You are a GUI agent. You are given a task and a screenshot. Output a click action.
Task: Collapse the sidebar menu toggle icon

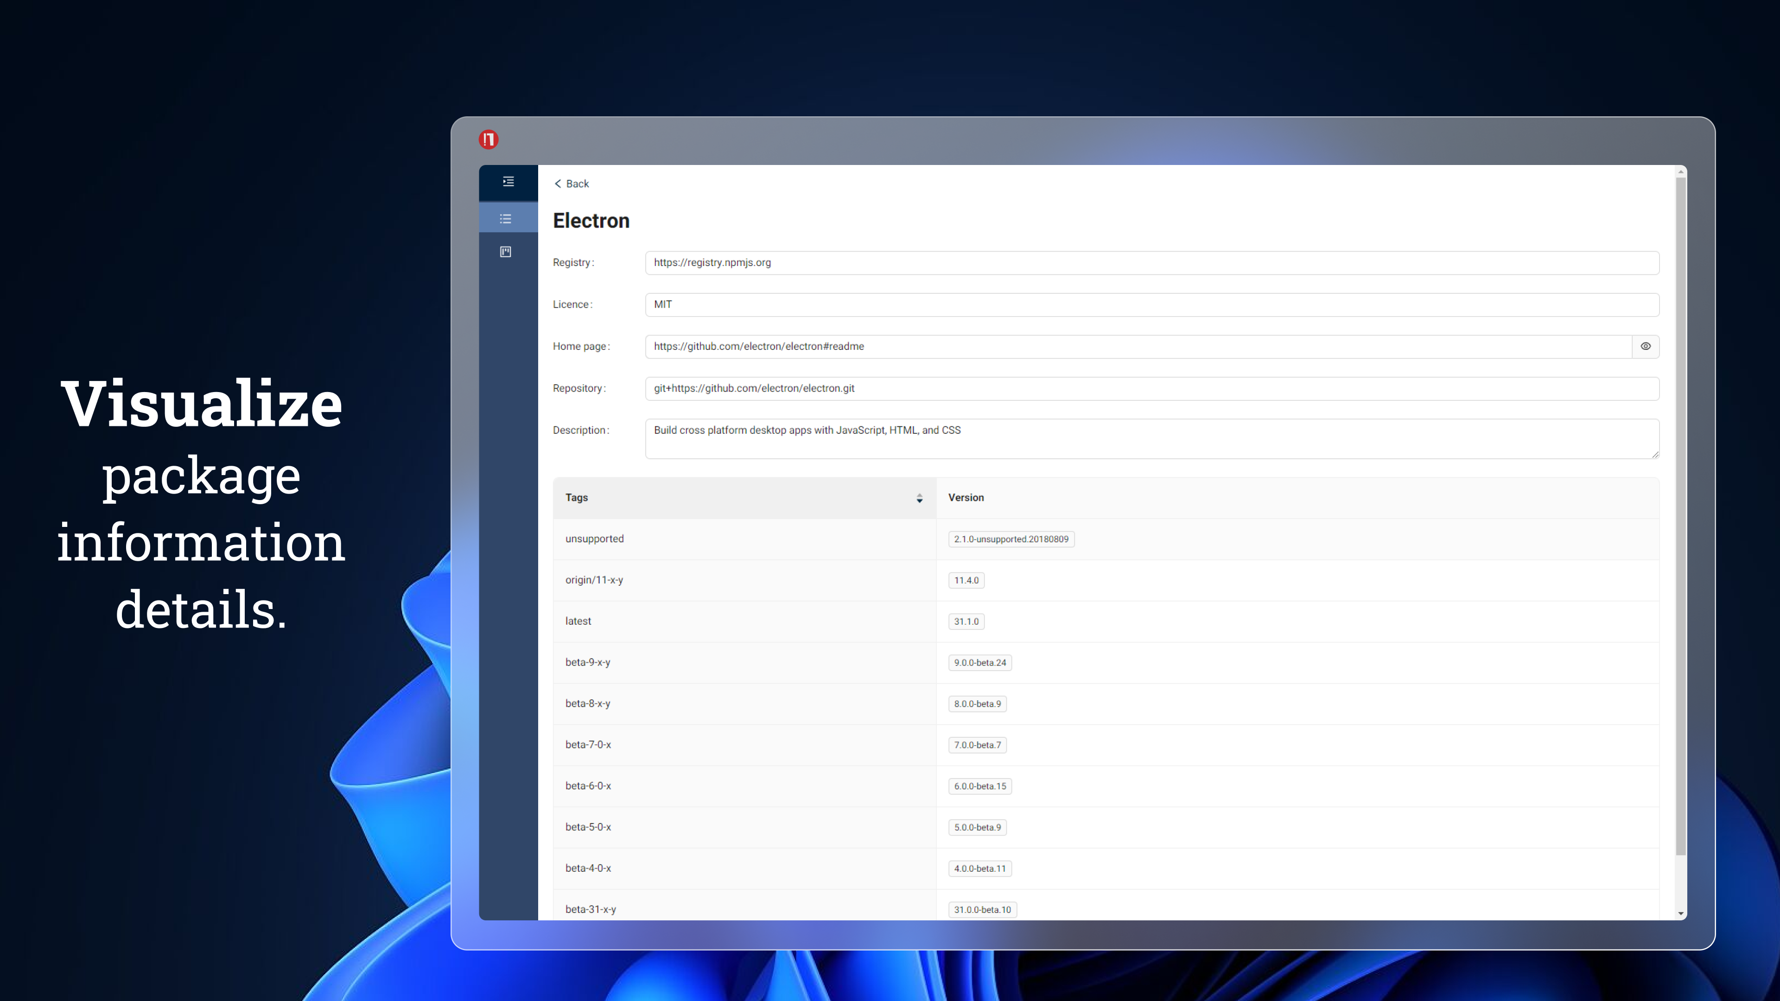tap(509, 182)
